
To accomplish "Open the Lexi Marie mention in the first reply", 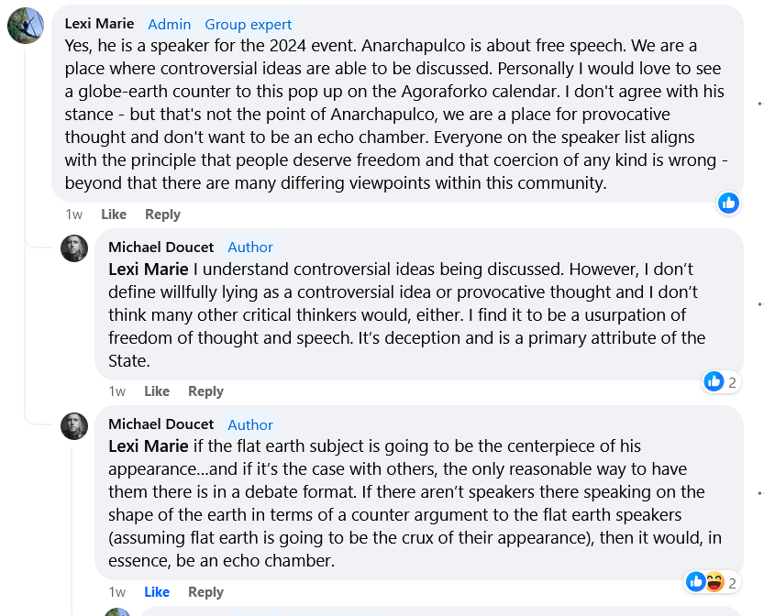I will point(149,269).
